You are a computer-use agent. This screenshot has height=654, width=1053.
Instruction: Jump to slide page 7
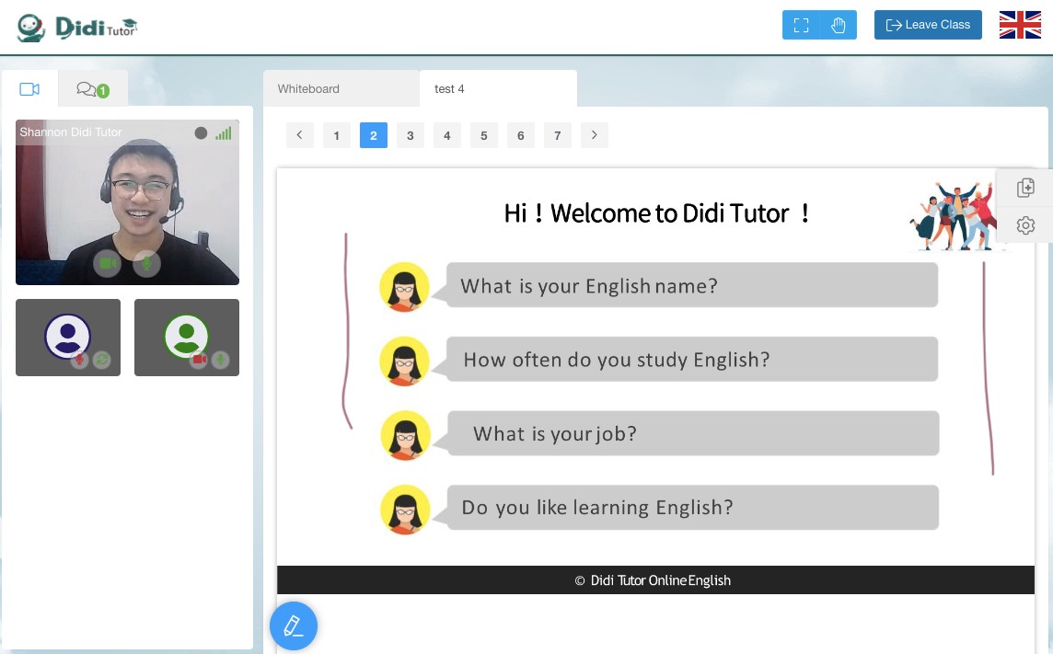[x=558, y=135]
